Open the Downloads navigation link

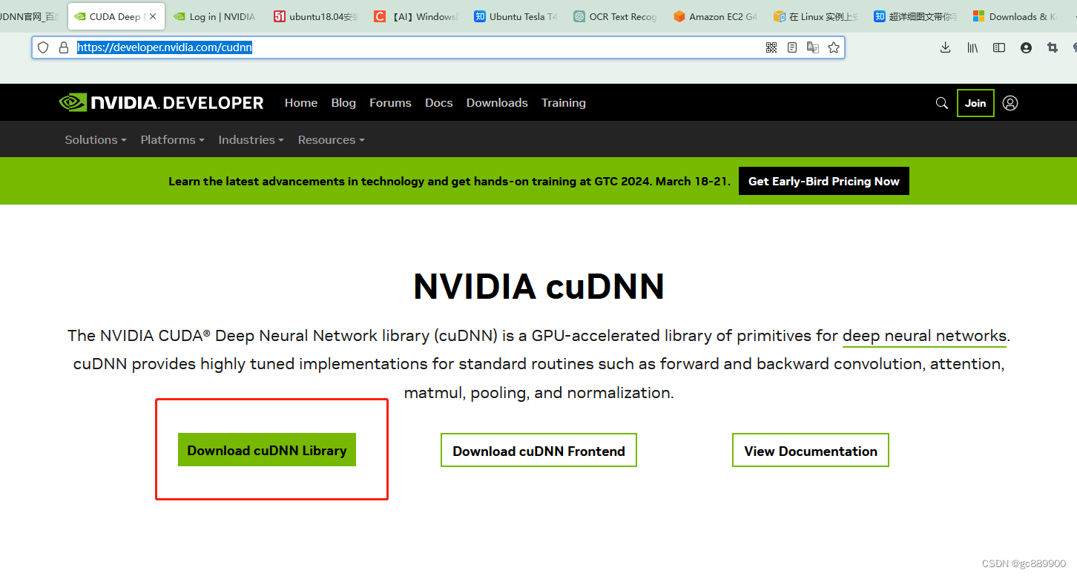pos(497,103)
